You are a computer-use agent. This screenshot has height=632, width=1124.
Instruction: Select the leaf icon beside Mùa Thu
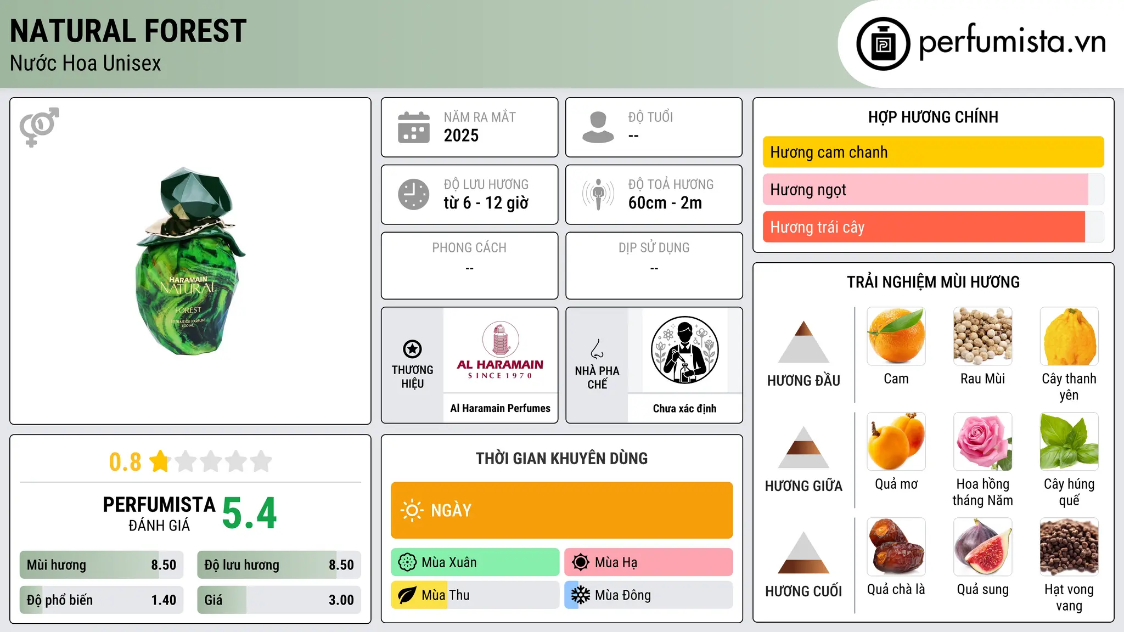point(407,595)
